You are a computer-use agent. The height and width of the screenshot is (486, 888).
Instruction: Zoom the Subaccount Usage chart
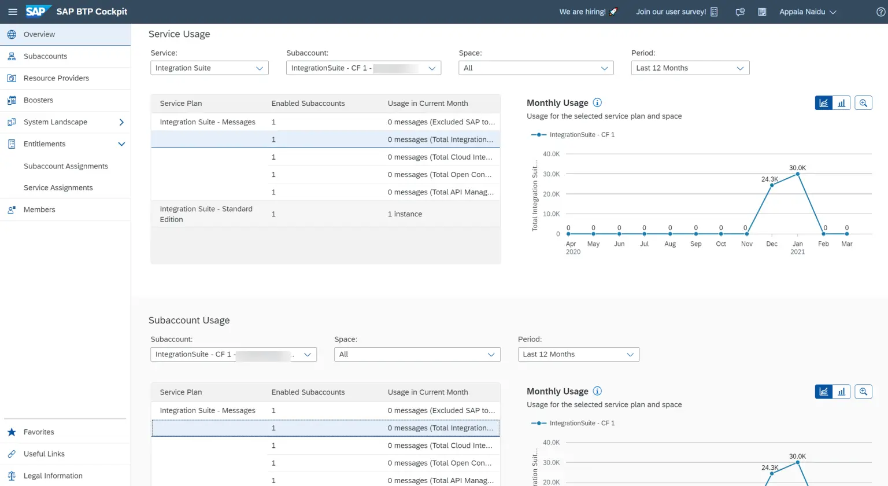[863, 392]
